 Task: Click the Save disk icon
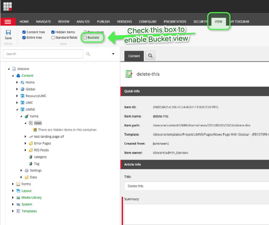[x=8, y=32]
